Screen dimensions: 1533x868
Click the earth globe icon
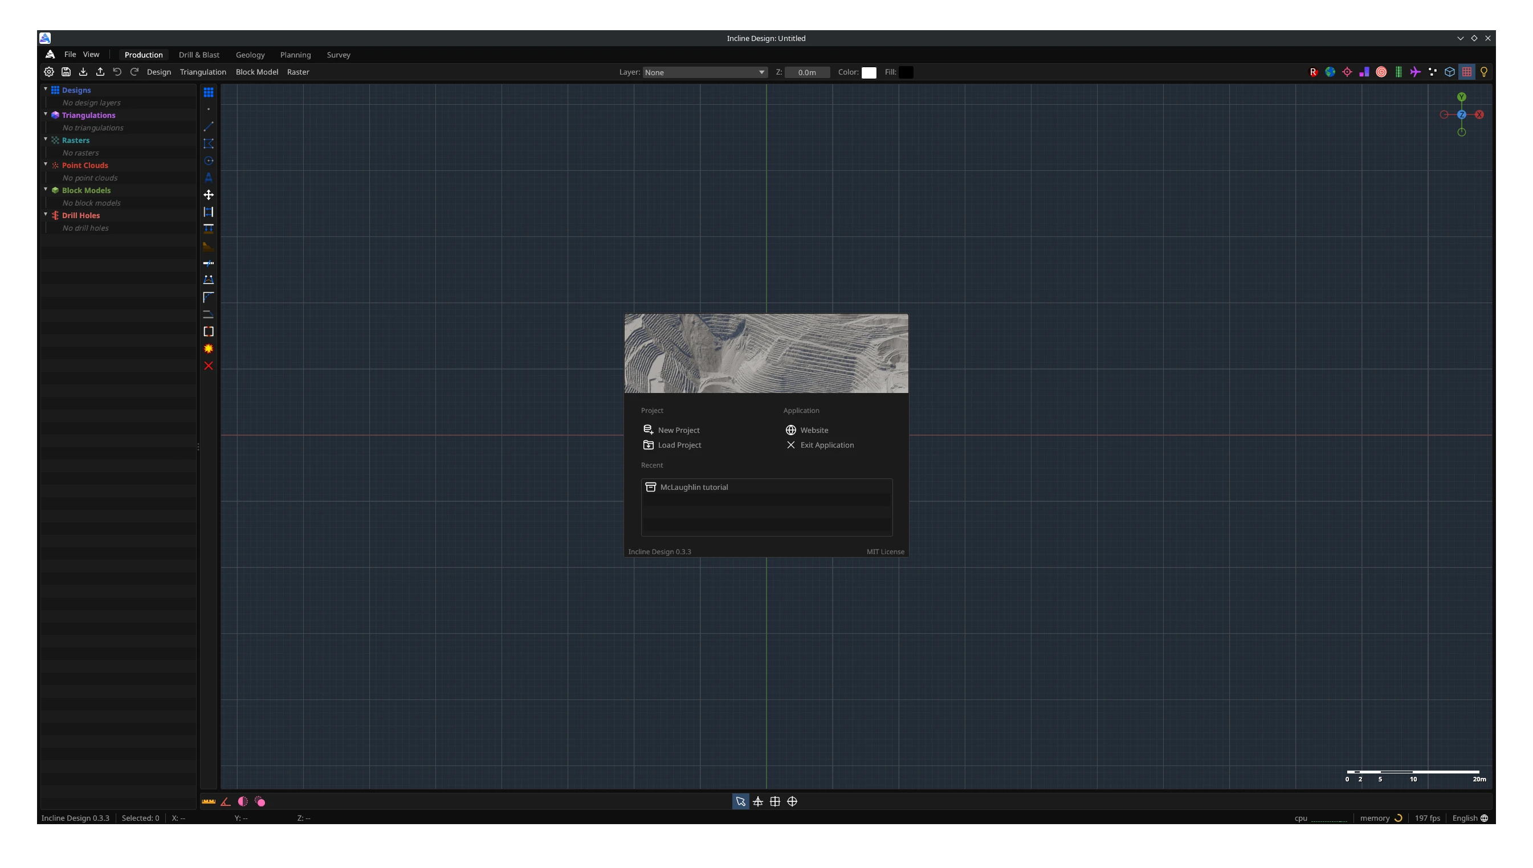1330,72
